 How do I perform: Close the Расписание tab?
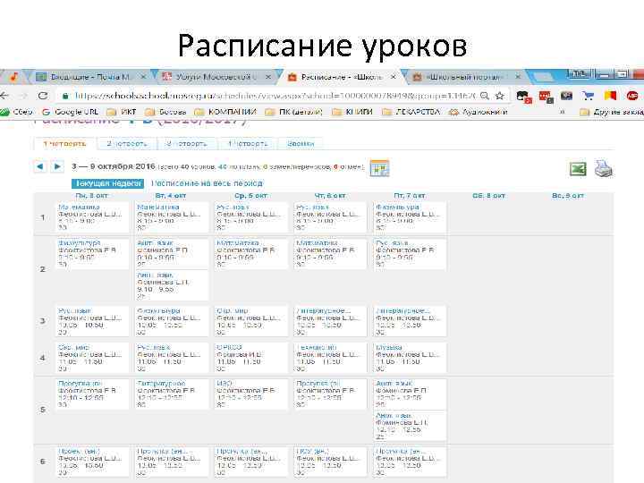(393, 77)
